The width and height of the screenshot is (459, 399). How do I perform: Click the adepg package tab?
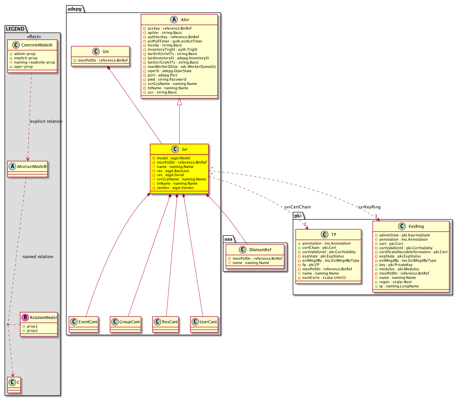75,9
